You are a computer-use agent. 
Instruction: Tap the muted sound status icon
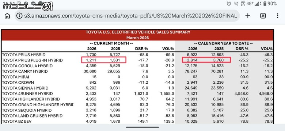click(x=236, y=3)
